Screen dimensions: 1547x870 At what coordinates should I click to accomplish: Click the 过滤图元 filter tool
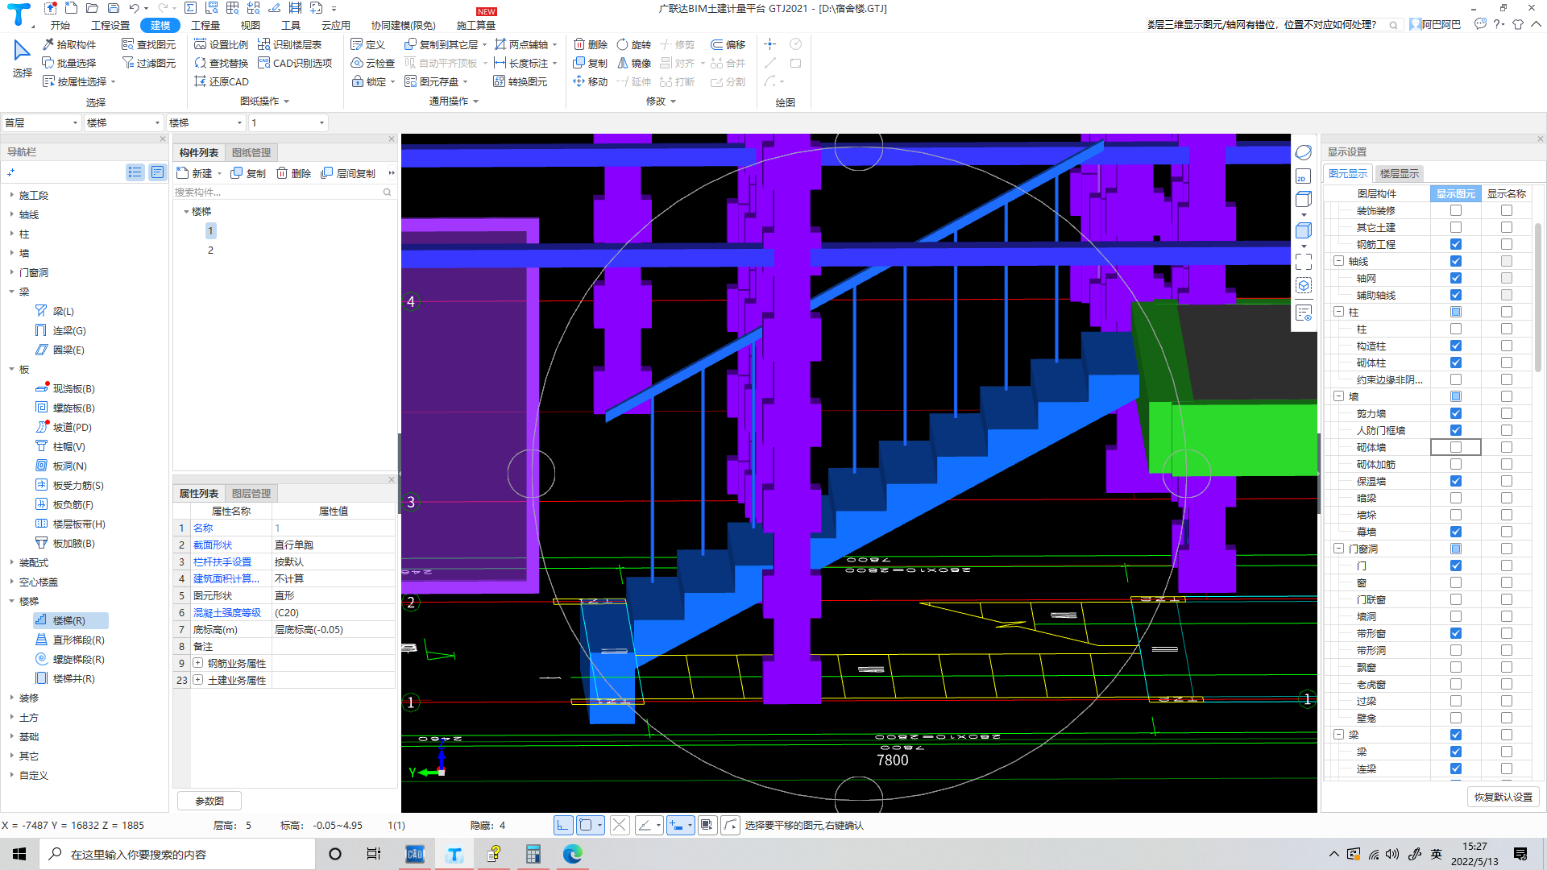click(148, 63)
